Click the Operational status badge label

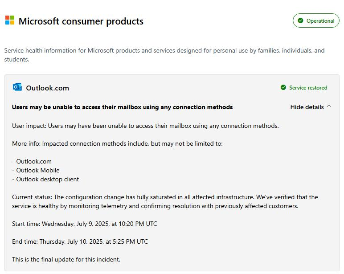pyautogui.click(x=320, y=21)
